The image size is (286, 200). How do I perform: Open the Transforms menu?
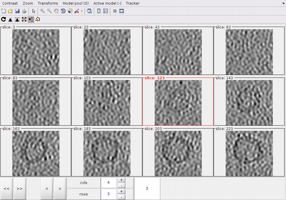[x=48, y=3]
